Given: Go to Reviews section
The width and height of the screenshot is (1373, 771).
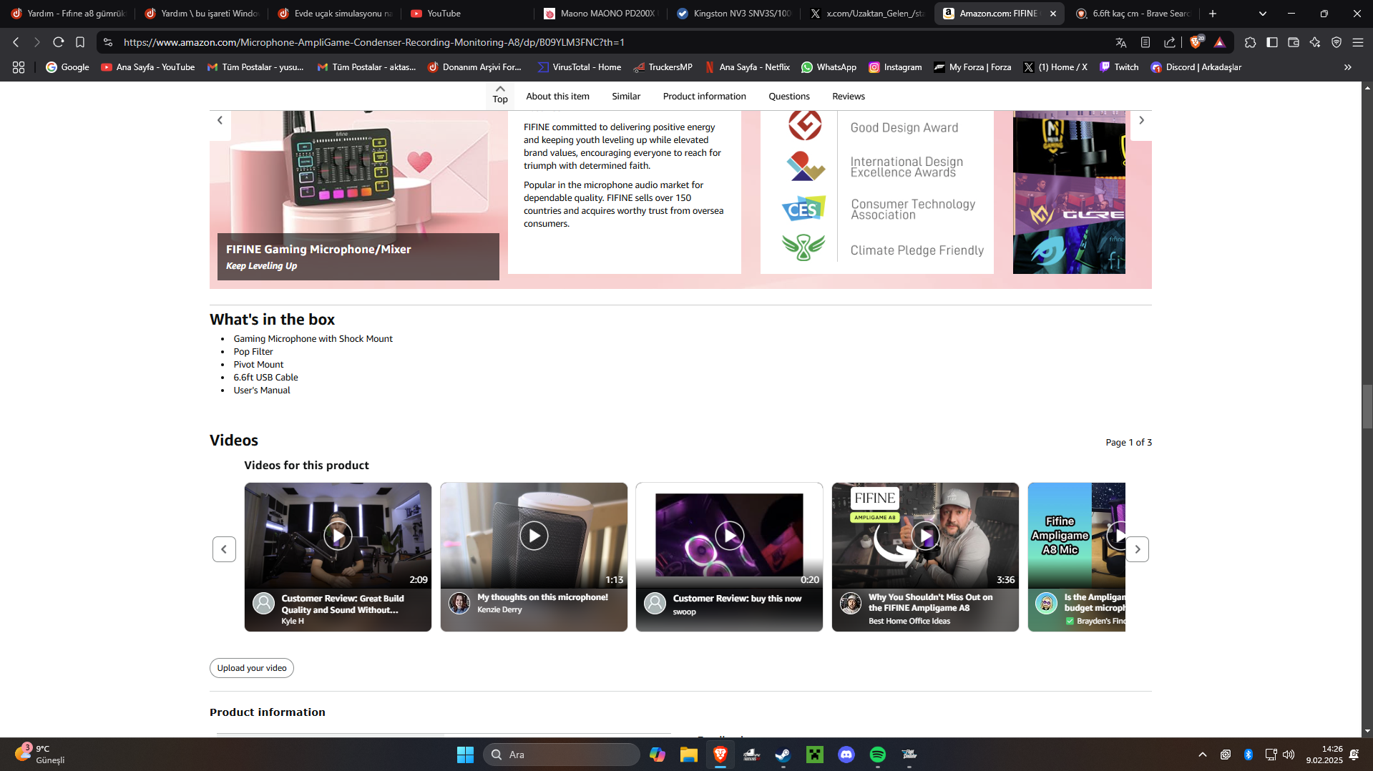Looking at the screenshot, I should tap(849, 97).
